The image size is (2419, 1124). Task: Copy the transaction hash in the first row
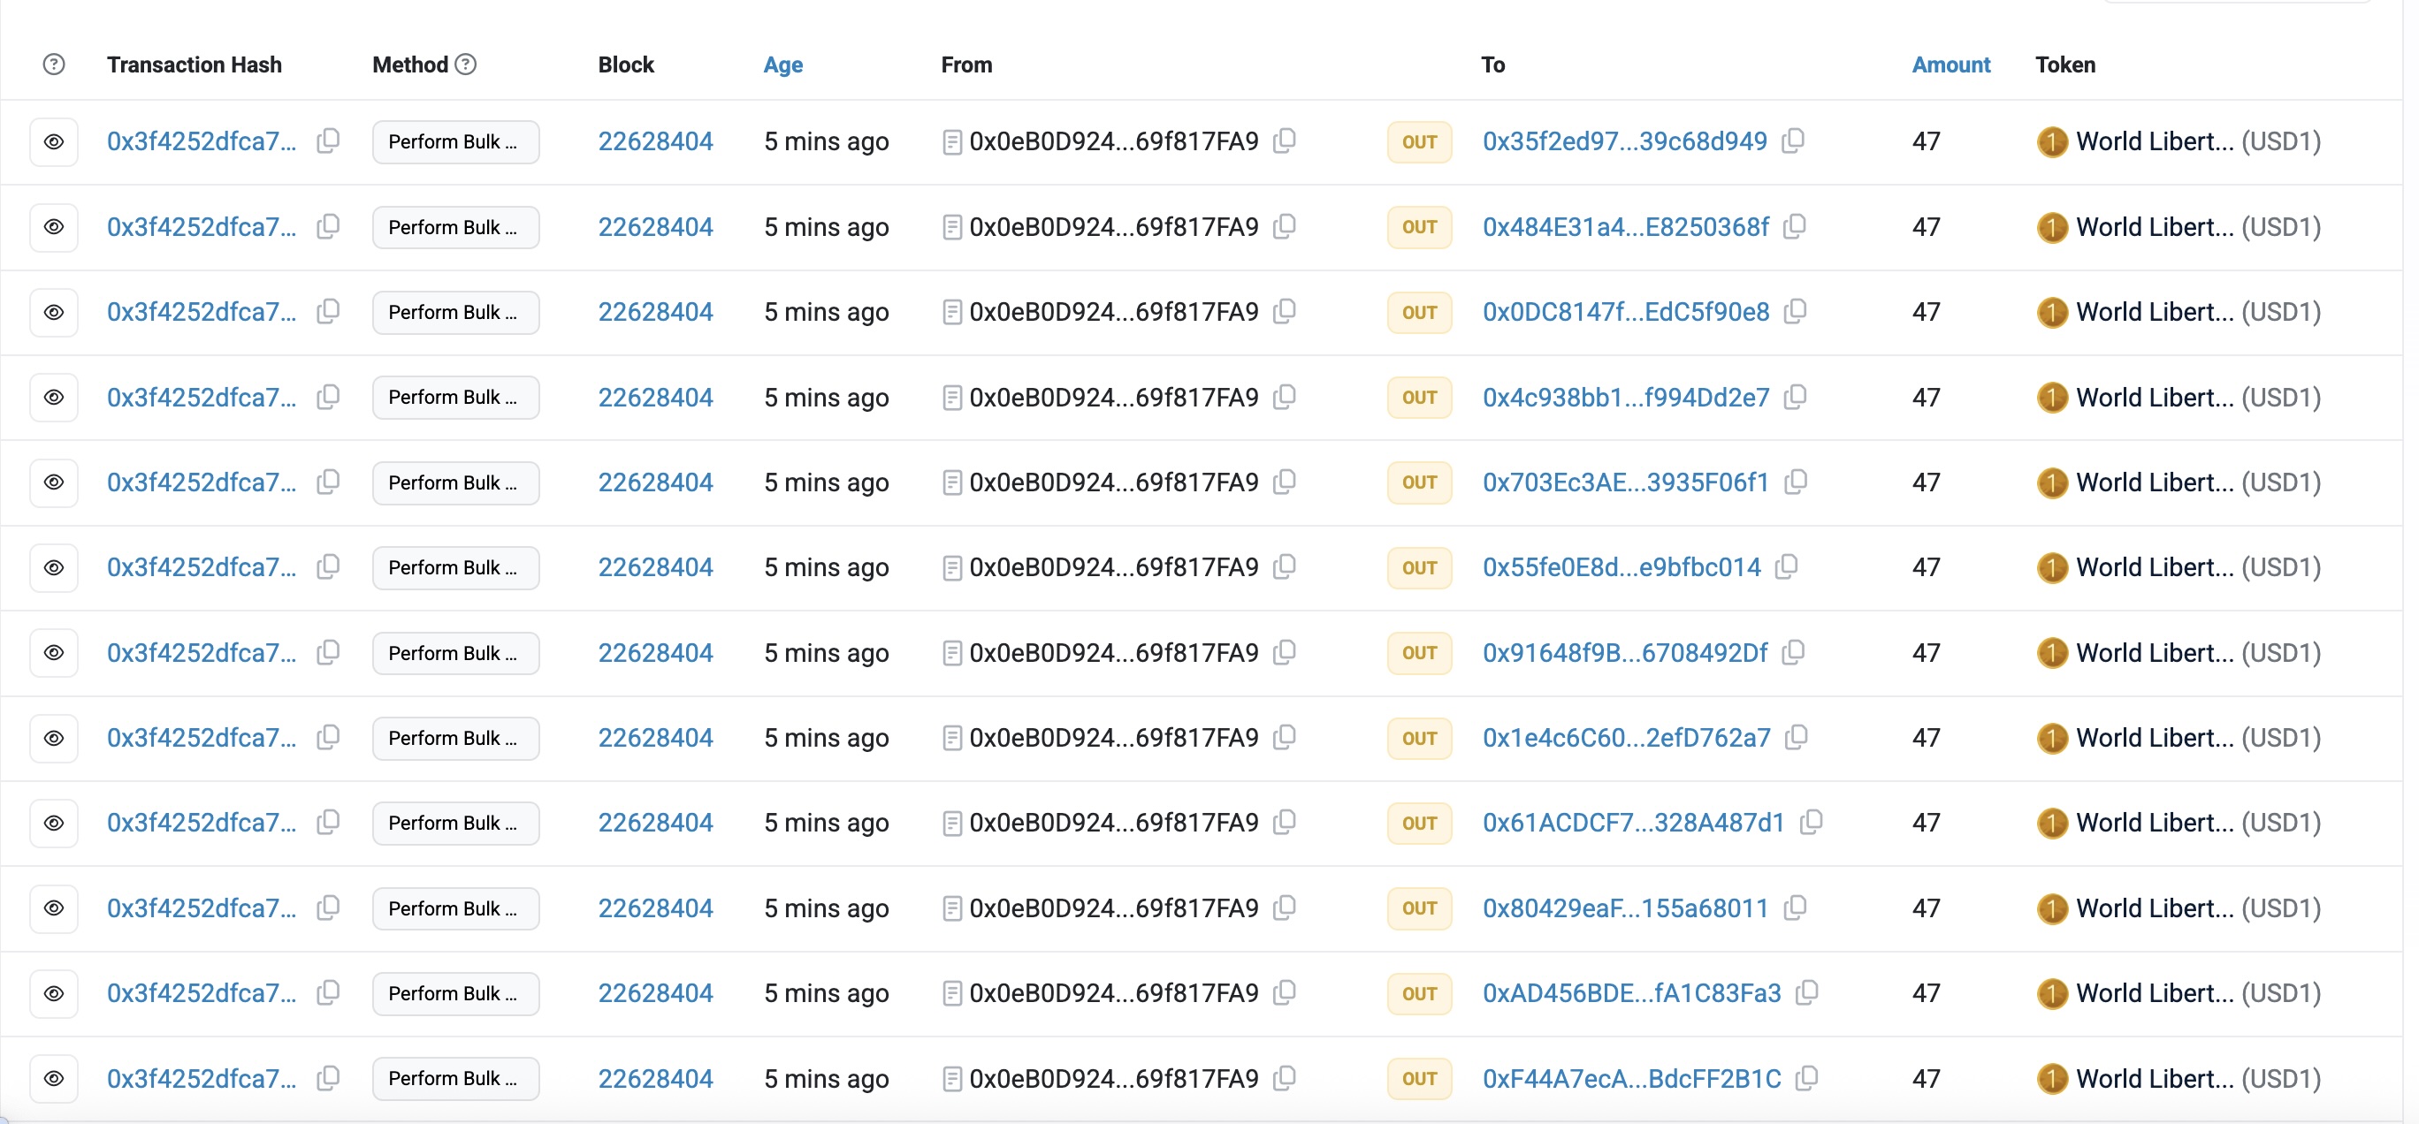[328, 140]
